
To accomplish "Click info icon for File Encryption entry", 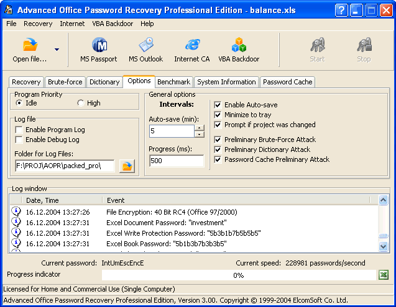I will point(16,211).
